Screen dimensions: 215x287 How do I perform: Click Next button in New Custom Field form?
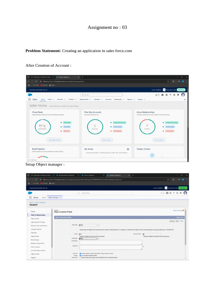(177, 221)
